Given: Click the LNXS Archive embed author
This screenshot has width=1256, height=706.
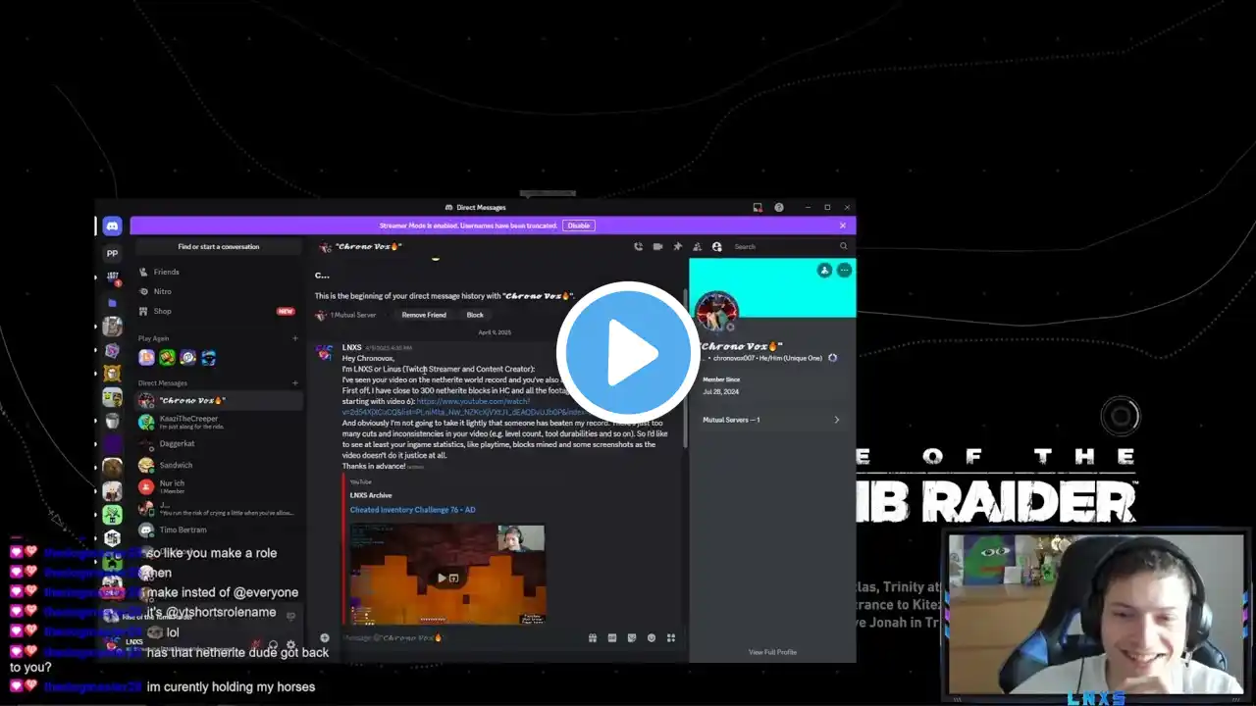Looking at the screenshot, I should point(371,495).
